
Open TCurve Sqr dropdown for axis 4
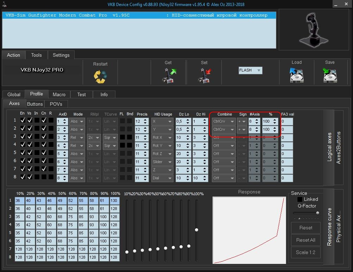[x=110, y=146]
